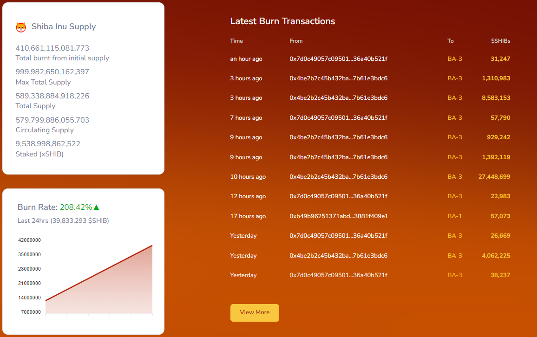The image size is (537, 337).
Task: Click the 'Shiba Inu Supply' title
Action: [64, 26]
